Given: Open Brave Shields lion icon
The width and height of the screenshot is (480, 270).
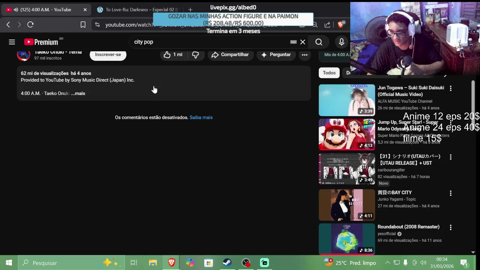Looking at the screenshot, I should pos(341,24).
